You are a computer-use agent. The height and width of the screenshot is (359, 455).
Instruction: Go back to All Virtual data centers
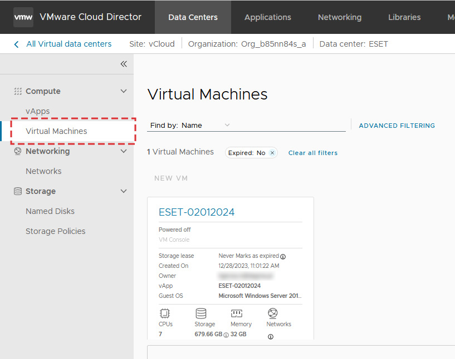click(x=68, y=44)
